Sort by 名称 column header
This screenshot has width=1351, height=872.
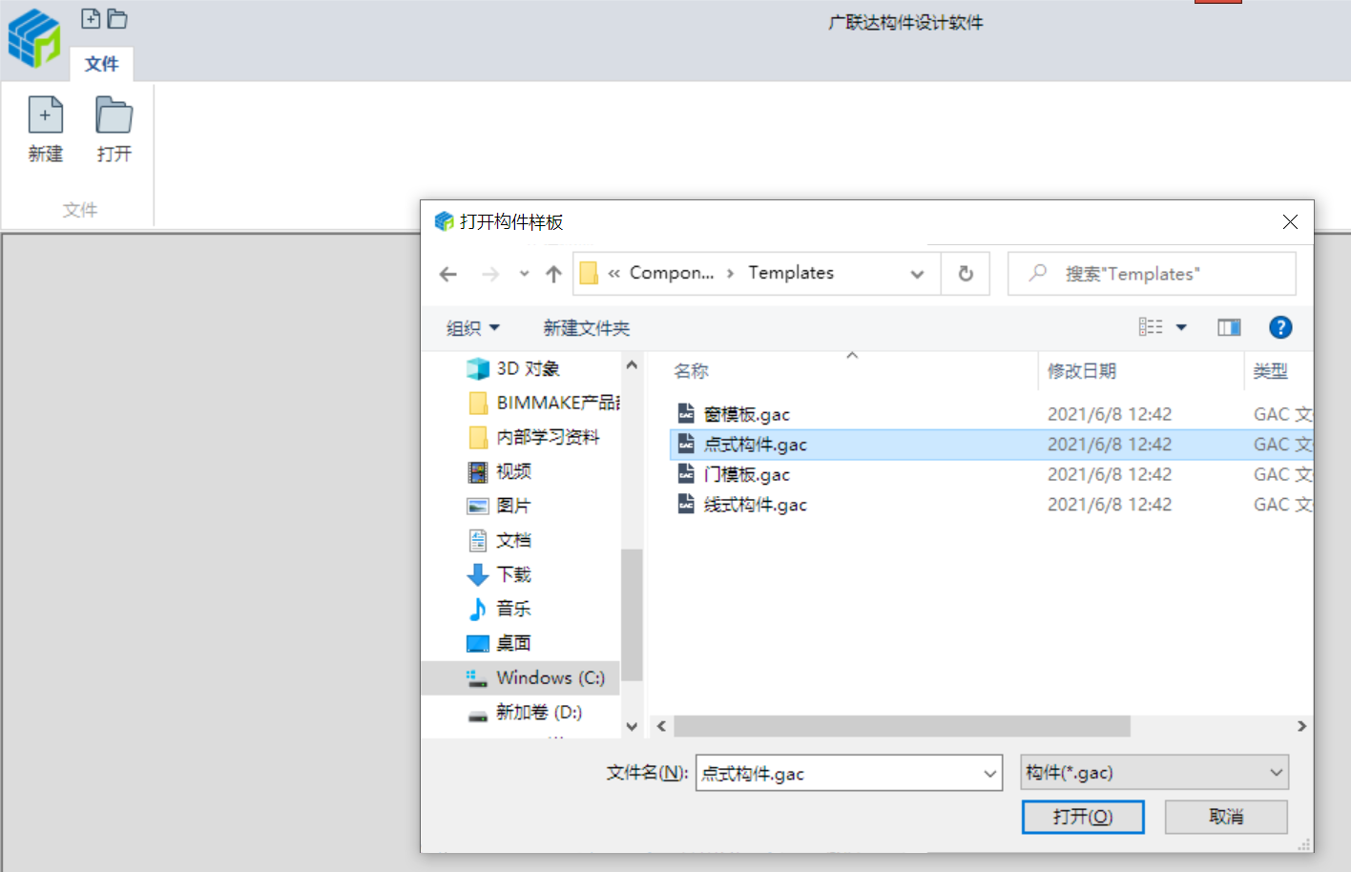692,371
